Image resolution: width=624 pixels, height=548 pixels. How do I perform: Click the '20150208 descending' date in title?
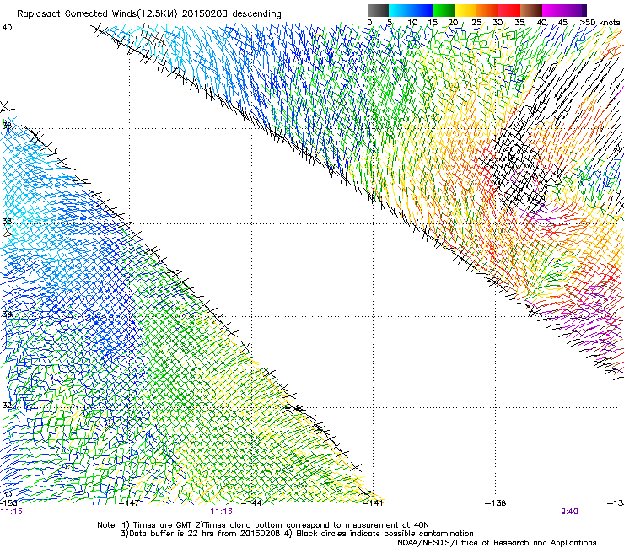pos(232,14)
